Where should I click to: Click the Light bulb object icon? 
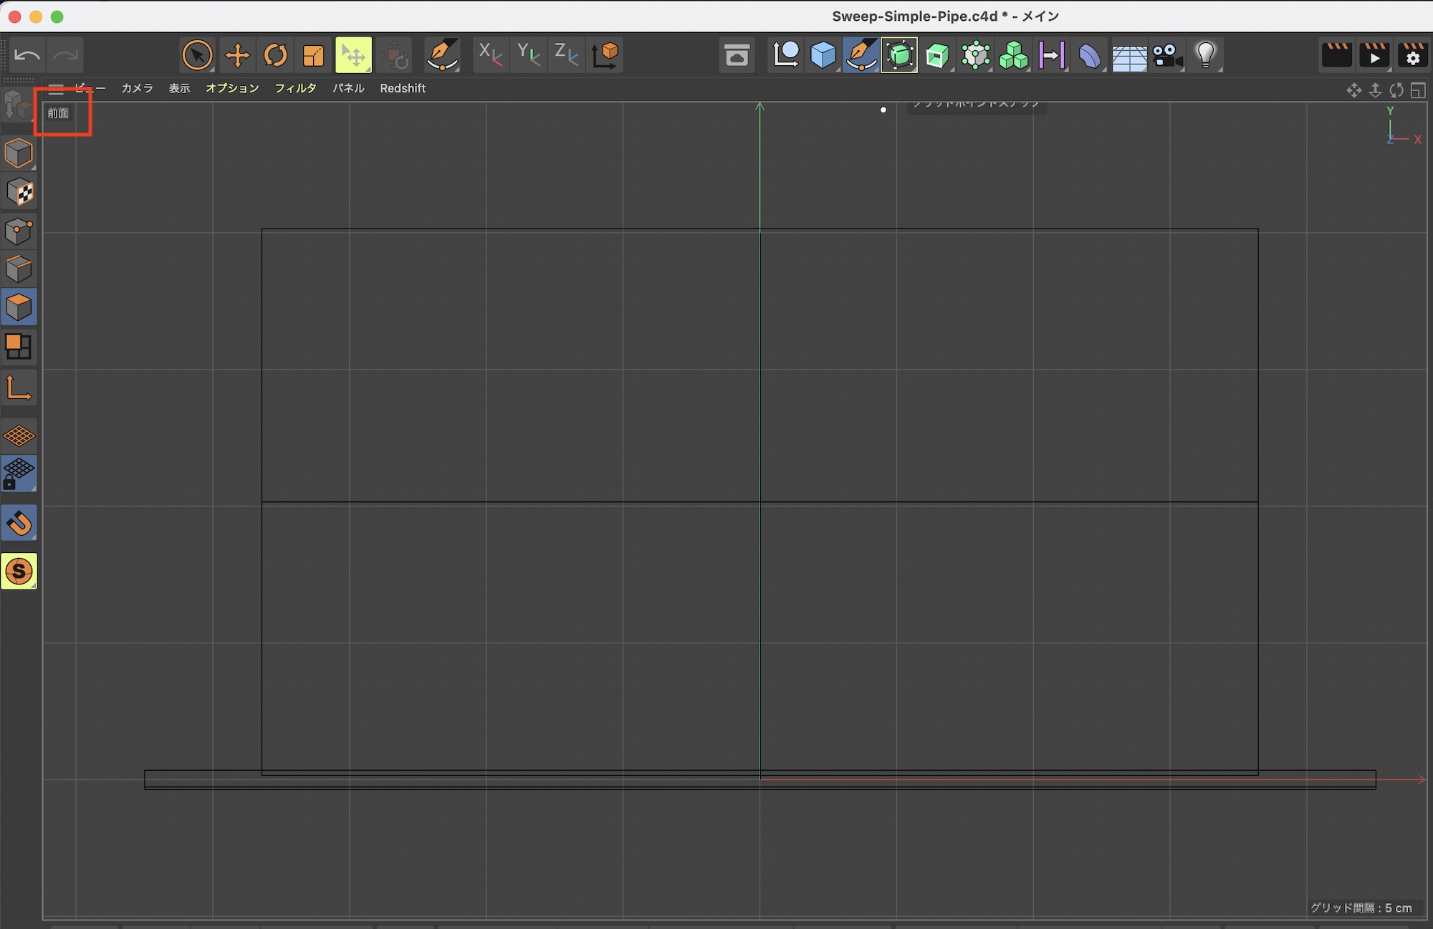pos(1206,55)
